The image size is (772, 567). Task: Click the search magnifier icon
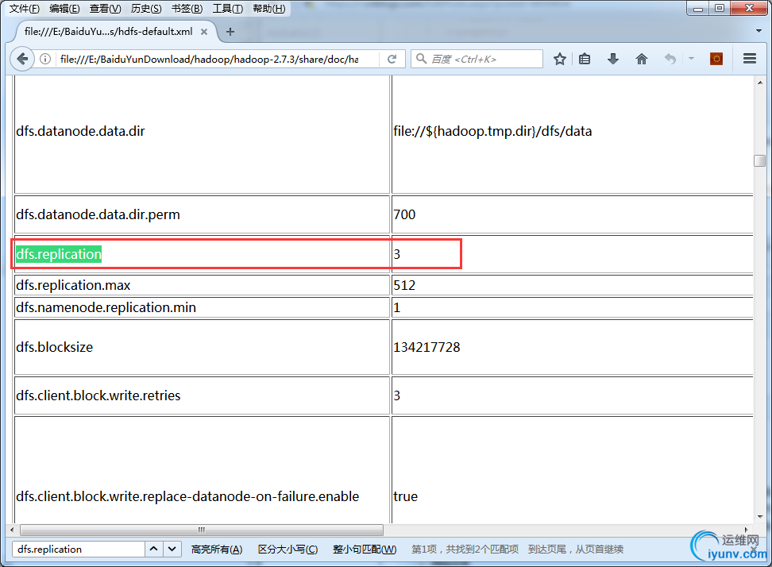point(422,59)
